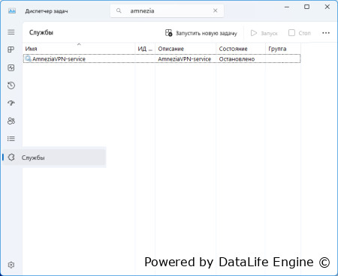The image size is (338, 276).
Task: Click Запустить новую задачу button
Action: click(x=201, y=33)
